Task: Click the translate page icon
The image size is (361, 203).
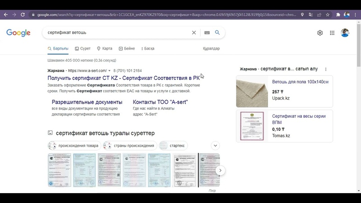Action: [310, 15]
